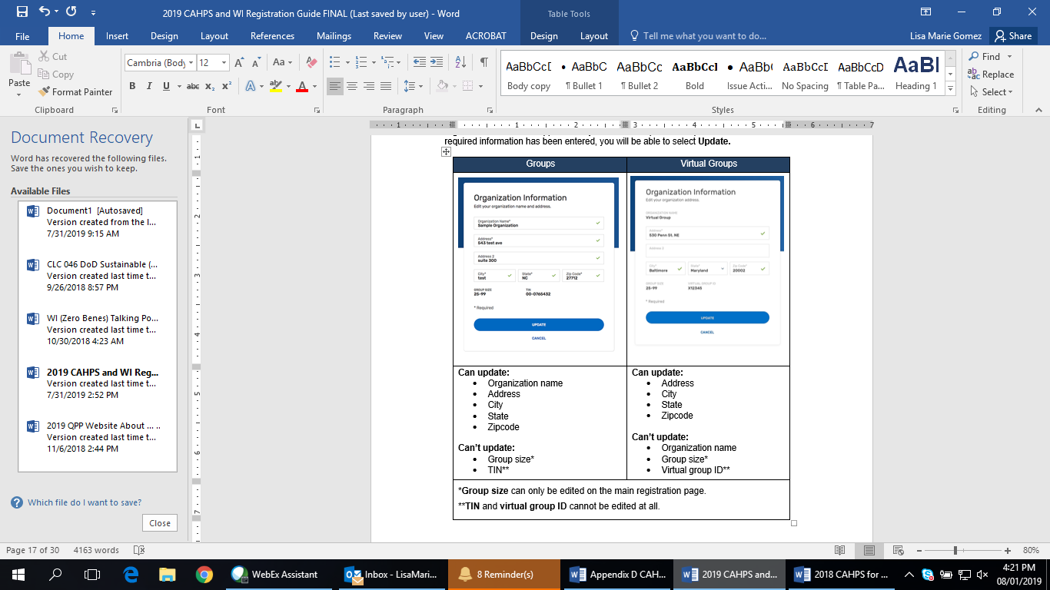Expand the font size dropdown

pyautogui.click(x=224, y=63)
